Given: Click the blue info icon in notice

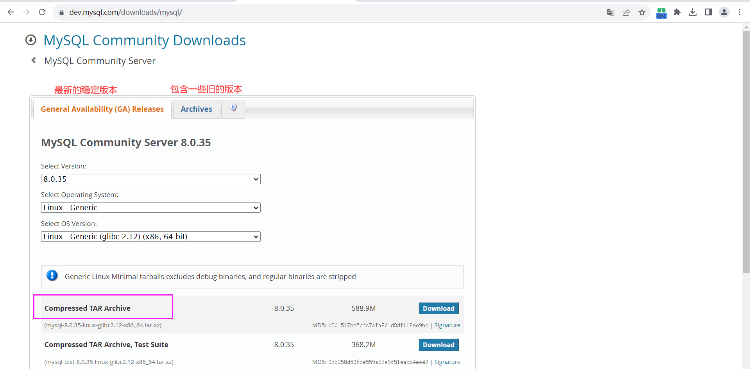Looking at the screenshot, I should [x=52, y=276].
